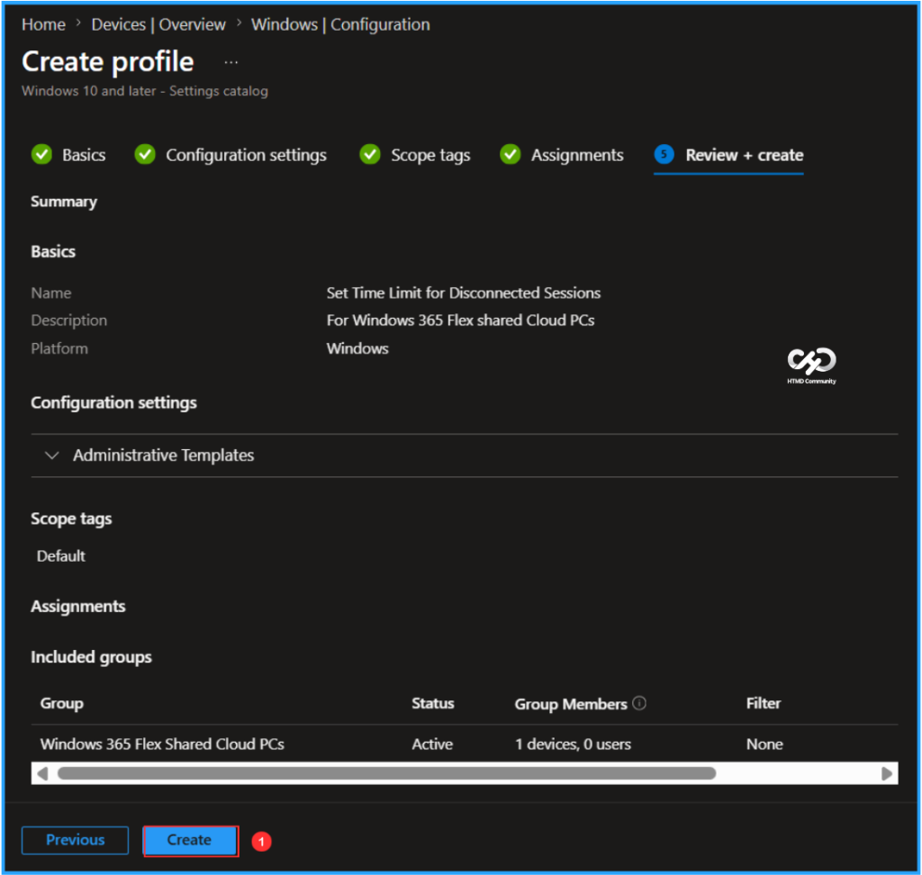Click the Create button

click(191, 840)
